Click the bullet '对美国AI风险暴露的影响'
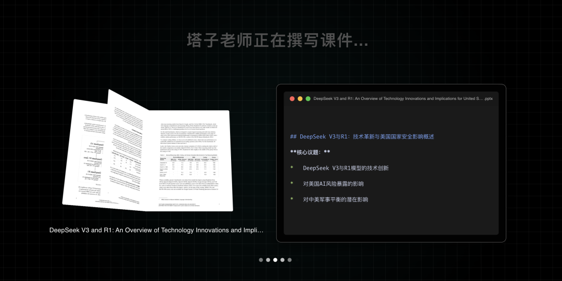Screen dimensions: 562x281 334,184
